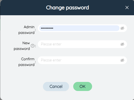The height and width of the screenshot is (100, 134).
Task: Focus the Admin password input field
Action: coord(79,28)
